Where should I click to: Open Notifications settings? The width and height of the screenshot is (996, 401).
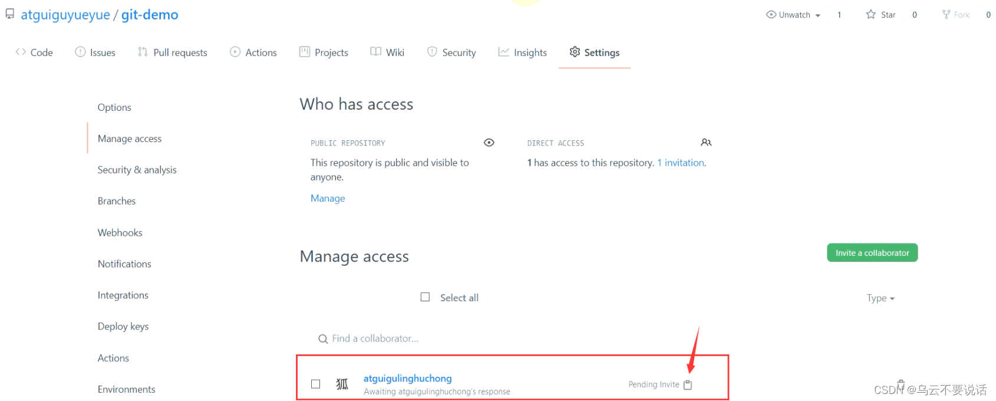coord(124,264)
